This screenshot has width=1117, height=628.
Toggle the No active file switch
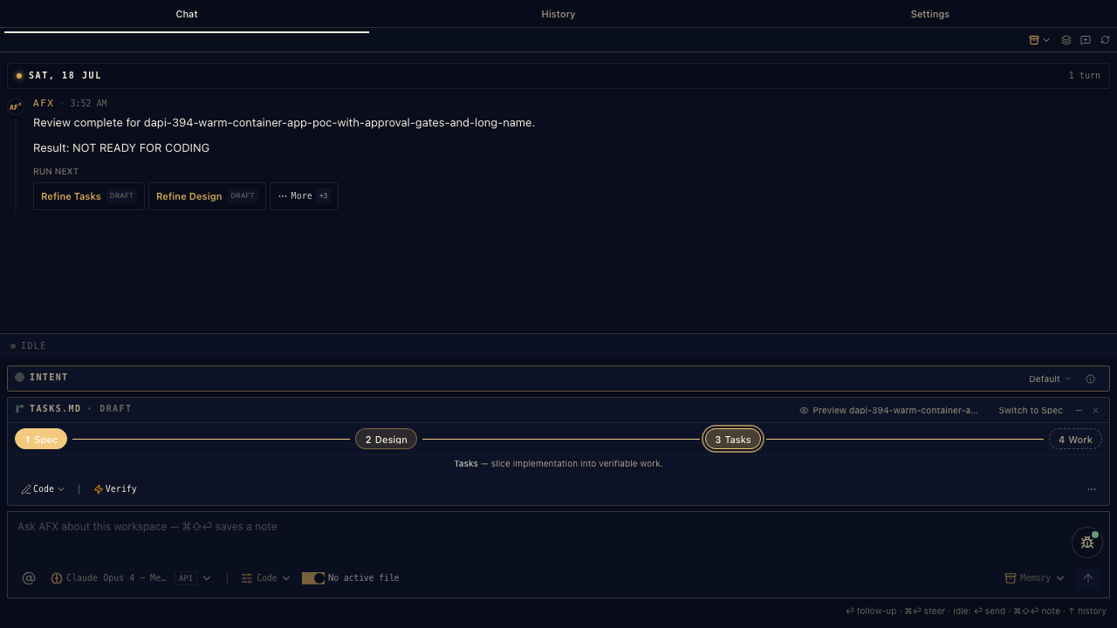pos(313,578)
